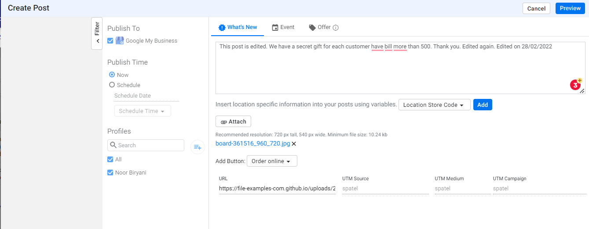
Task: Collapse the Filter side panel
Action: coord(97,33)
